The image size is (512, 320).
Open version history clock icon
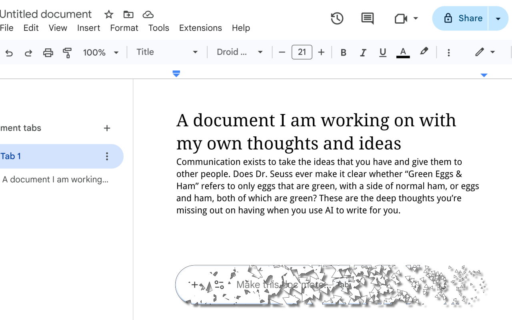pyautogui.click(x=337, y=18)
